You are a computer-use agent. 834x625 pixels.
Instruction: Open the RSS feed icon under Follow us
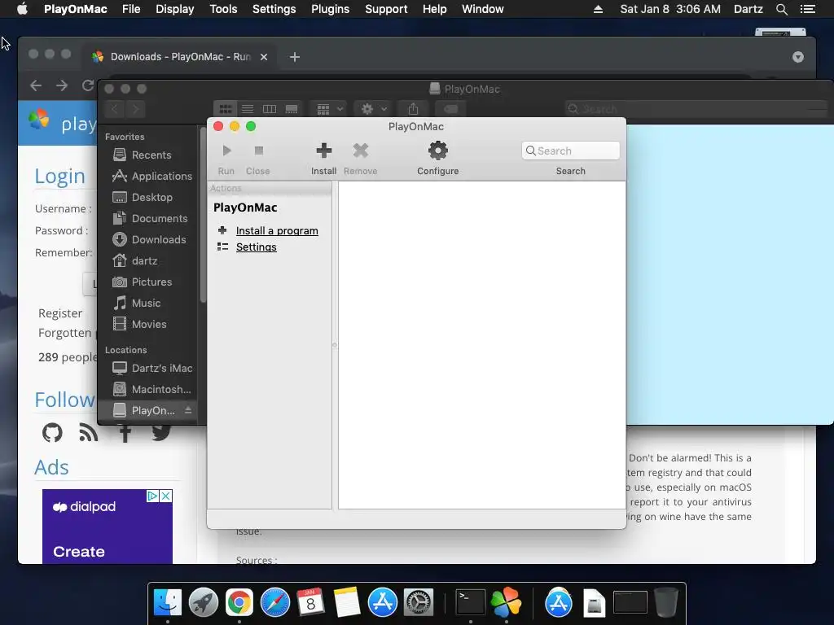pos(88,433)
